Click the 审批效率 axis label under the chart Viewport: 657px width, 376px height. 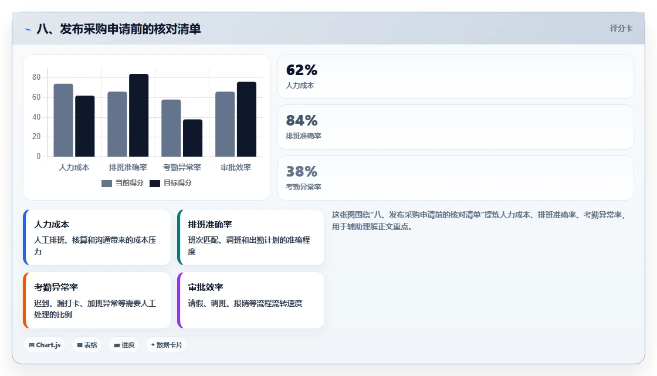[x=236, y=167]
